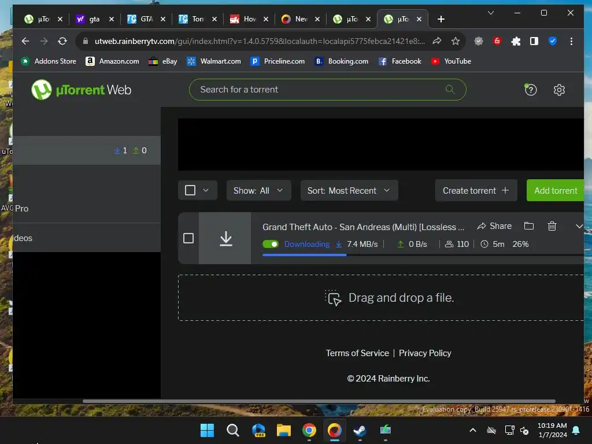Switch to the Torr browser tab
Image resolution: width=592 pixels, height=444 pixels.
tap(198, 19)
